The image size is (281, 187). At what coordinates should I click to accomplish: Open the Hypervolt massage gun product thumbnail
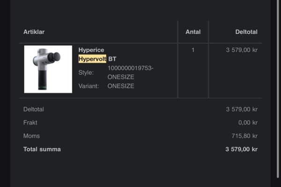point(48,69)
